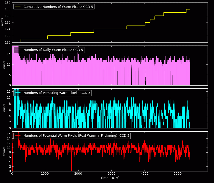Click the magenta line sample in the Daily Warm Pixels legend
Image resolution: width=214 pixels, height=183 pixels.
[x=18, y=50]
